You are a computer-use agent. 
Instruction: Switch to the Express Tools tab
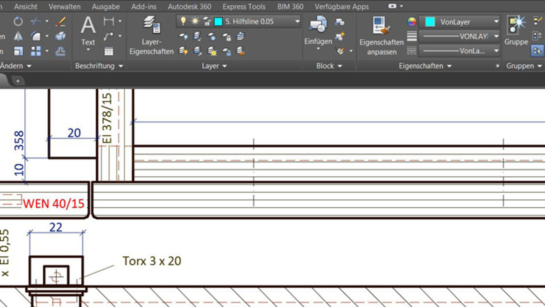click(x=244, y=6)
